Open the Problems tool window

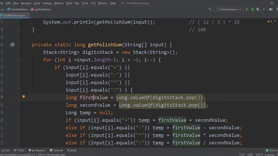click(x=36, y=150)
